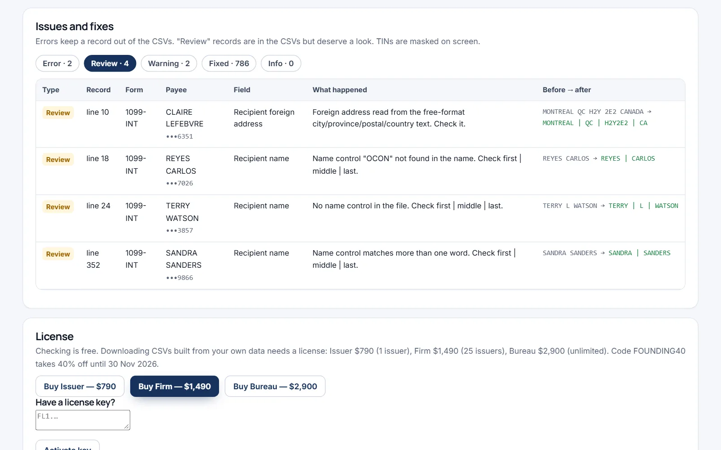Click masked TIN •••6351

pos(179,136)
